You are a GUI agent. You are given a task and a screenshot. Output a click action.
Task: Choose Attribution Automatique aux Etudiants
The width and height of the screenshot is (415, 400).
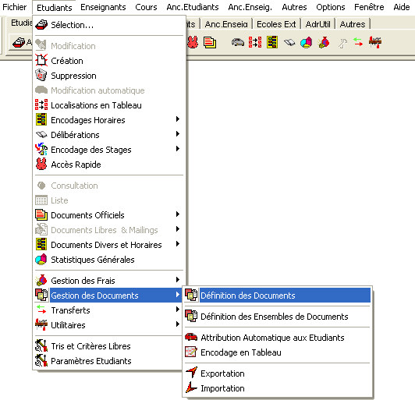pos(278,338)
